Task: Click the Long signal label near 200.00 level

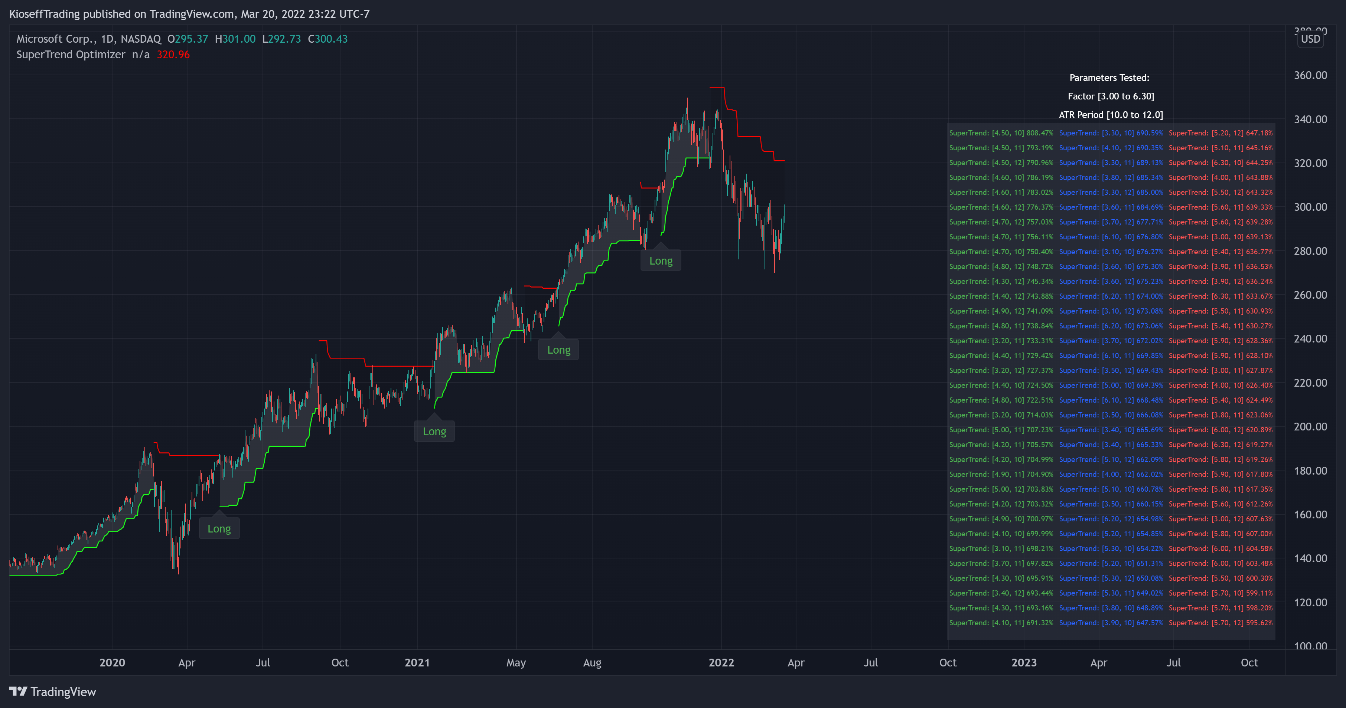Action: (434, 431)
